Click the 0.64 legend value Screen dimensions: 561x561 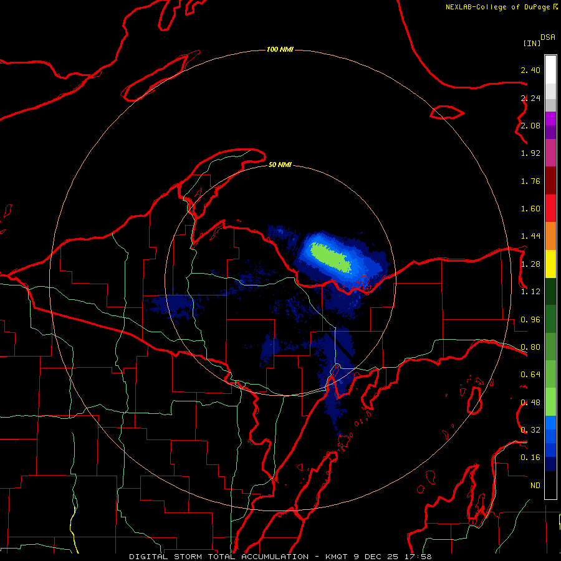[530, 375]
